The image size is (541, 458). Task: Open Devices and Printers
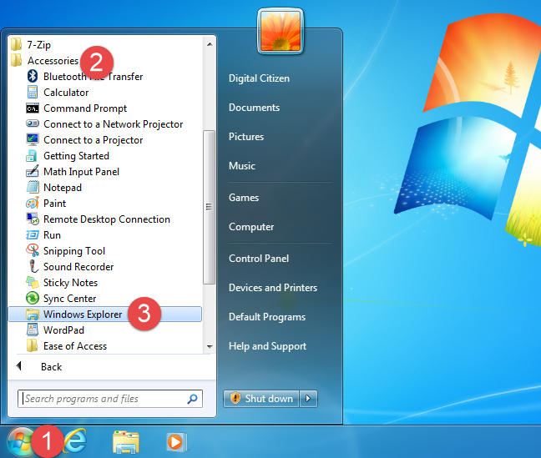[x=273, y=288]
